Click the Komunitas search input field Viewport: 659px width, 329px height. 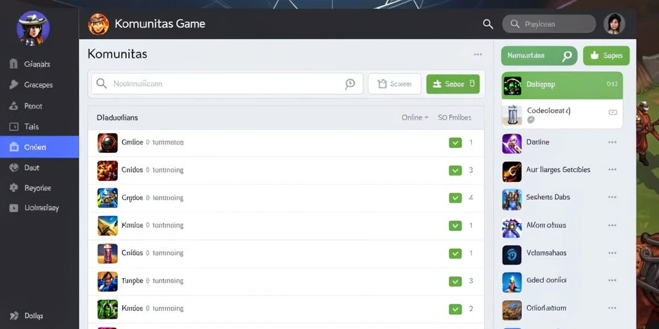tap(227, 84)
